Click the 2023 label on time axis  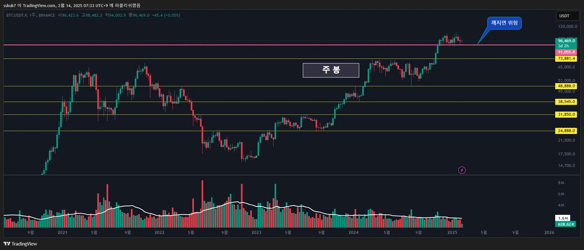point(256,232)
